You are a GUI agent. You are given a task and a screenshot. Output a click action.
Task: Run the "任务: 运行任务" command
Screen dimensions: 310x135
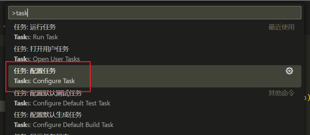pos(35,27)
